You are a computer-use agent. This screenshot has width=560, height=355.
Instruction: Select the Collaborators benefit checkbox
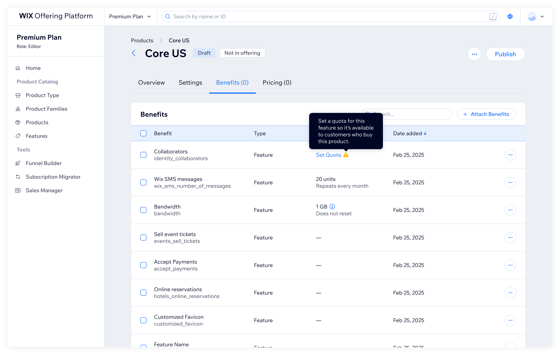coord(143,155)
